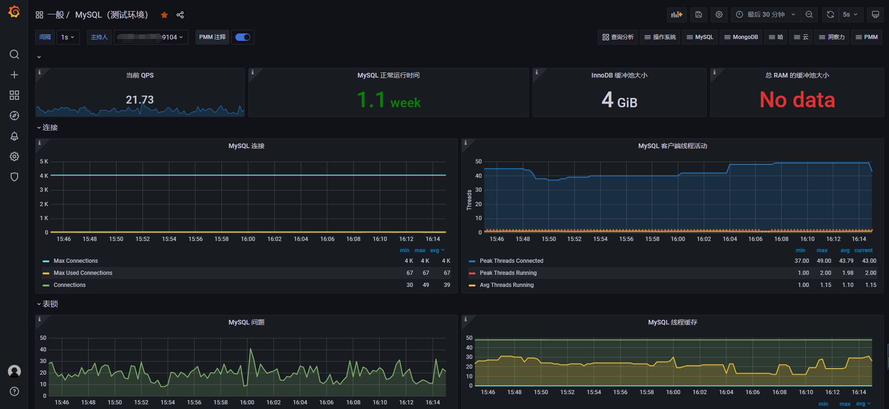889x409 pixels.
Task: Zoom out the time range
Action: click(x=809, y=14)
